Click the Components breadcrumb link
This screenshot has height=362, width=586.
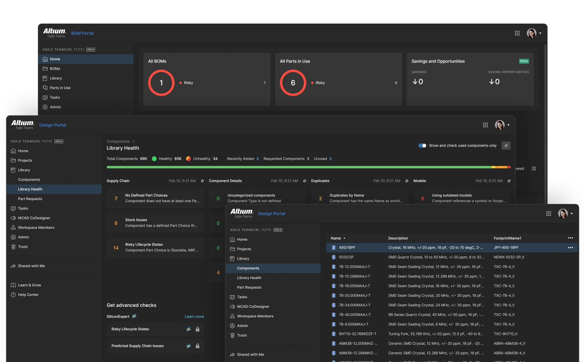click(118, 141)
